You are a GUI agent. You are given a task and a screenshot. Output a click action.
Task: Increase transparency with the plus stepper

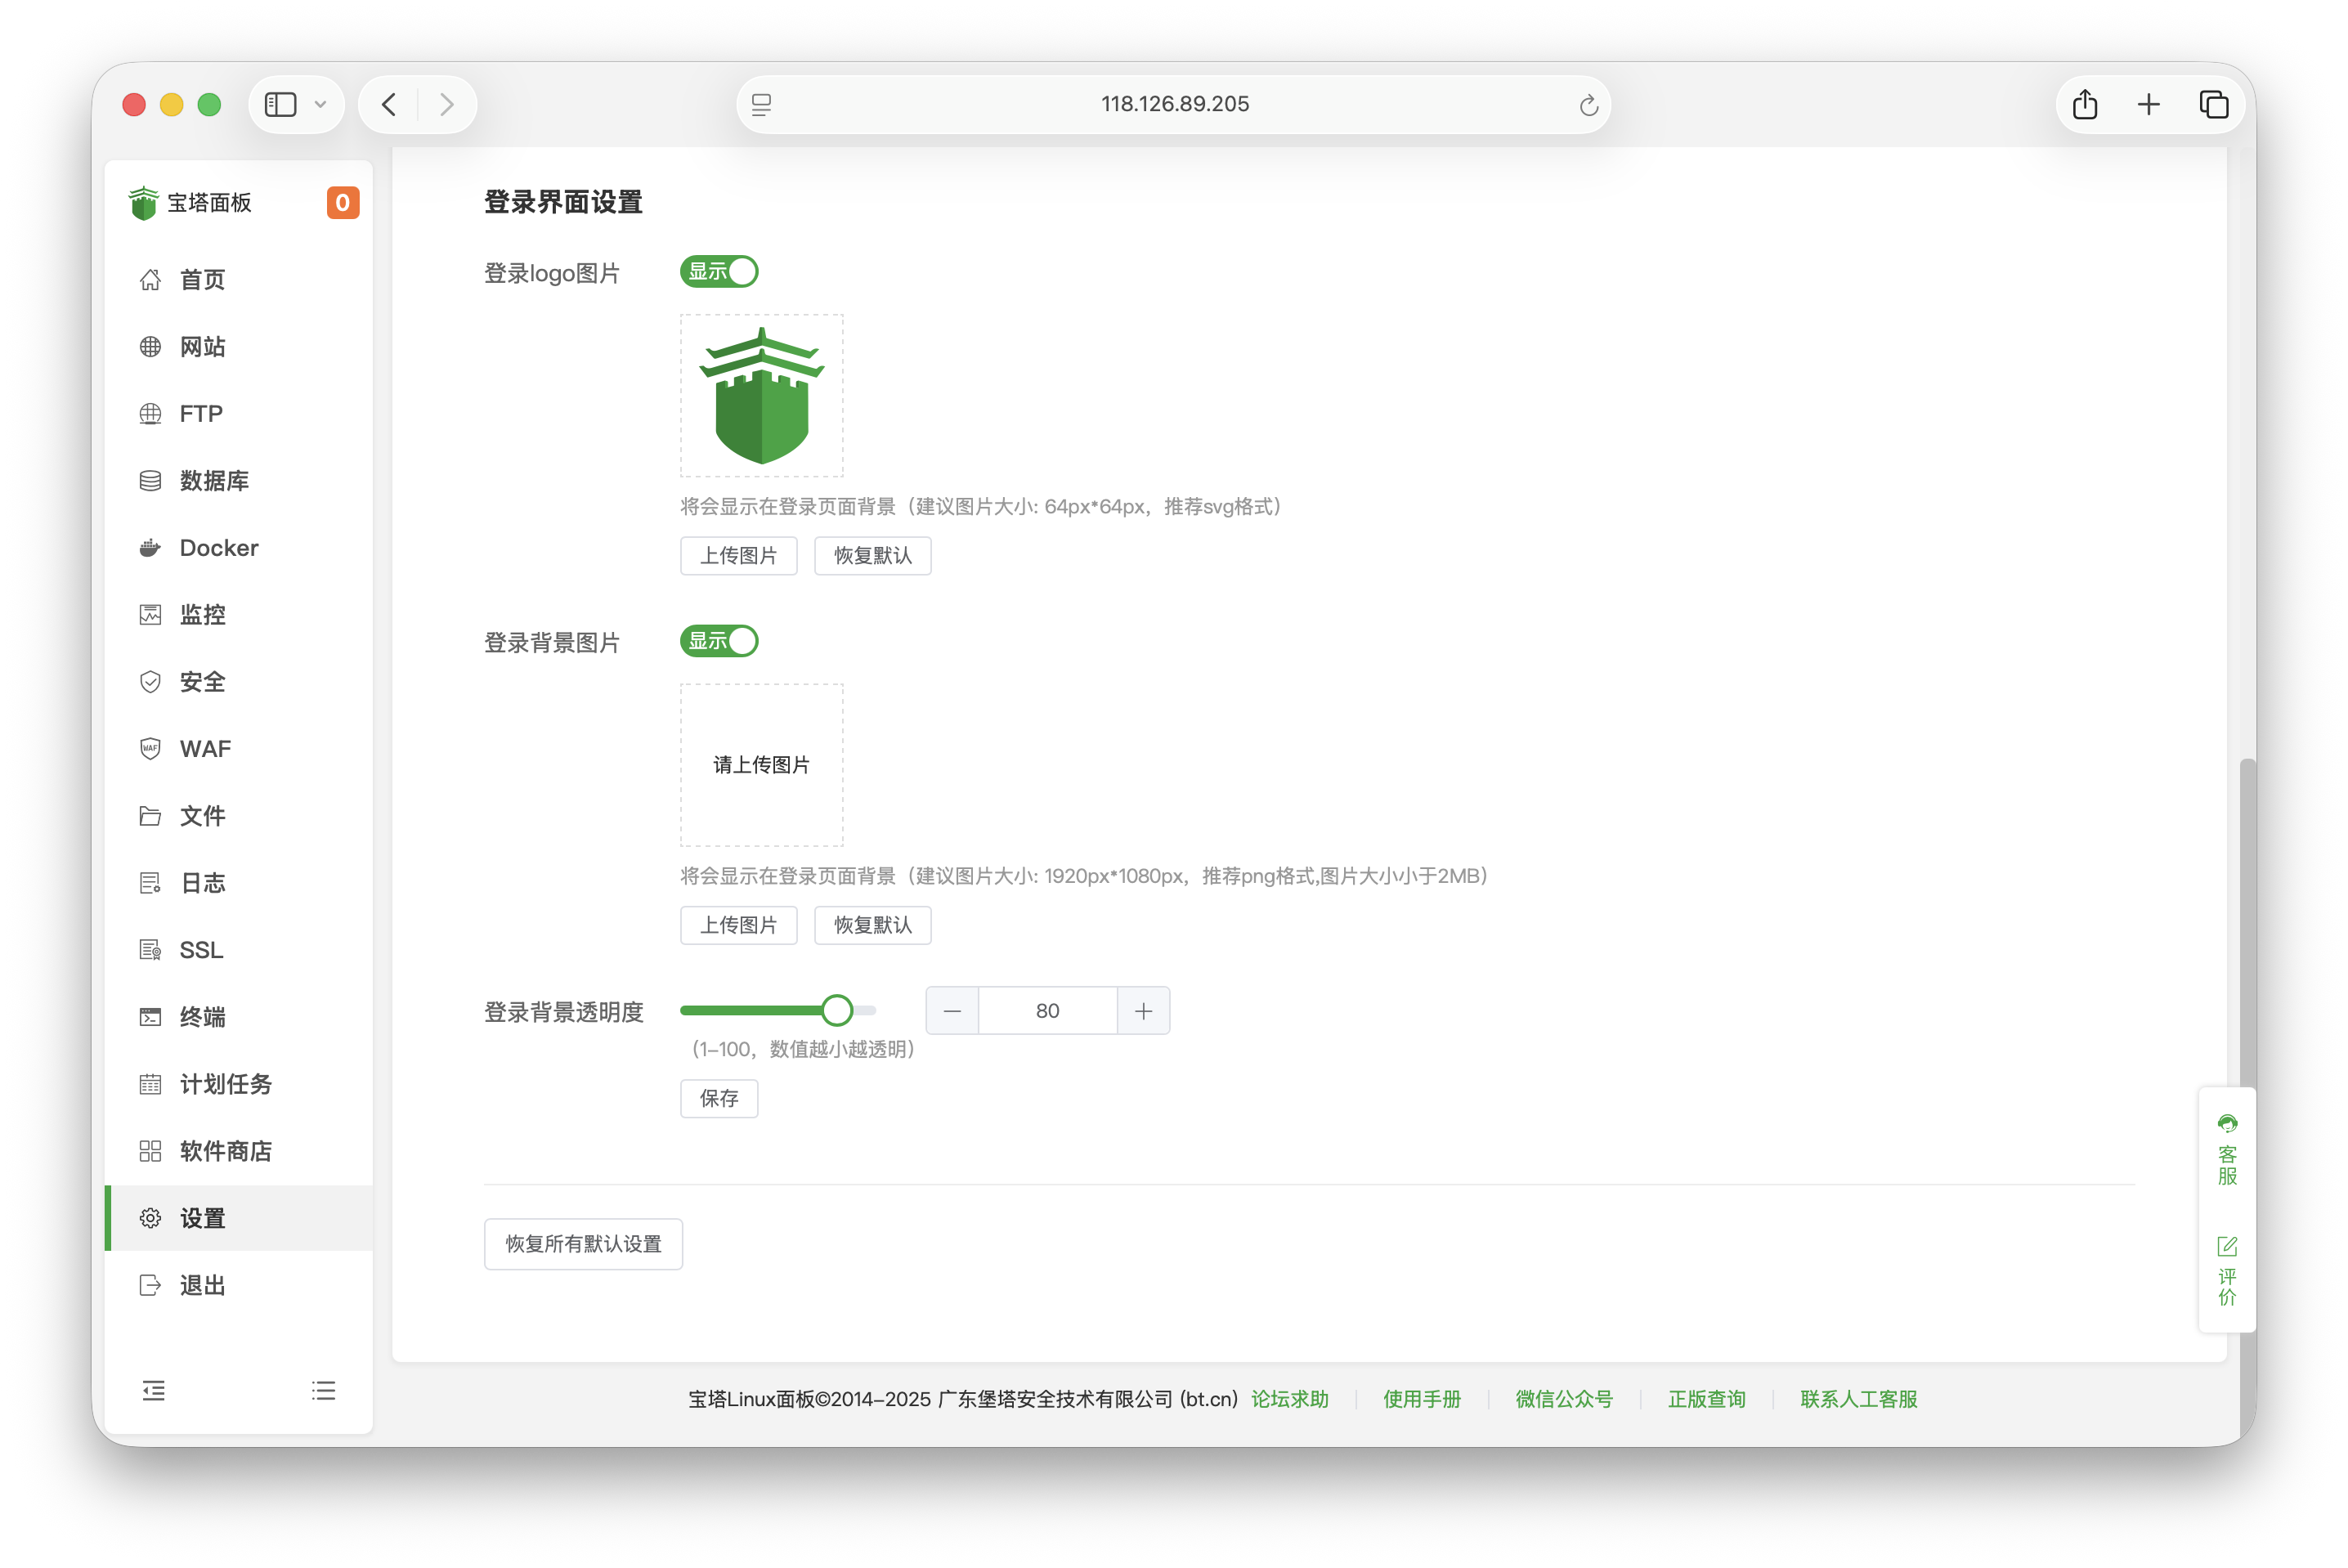coord(1143,1011)
